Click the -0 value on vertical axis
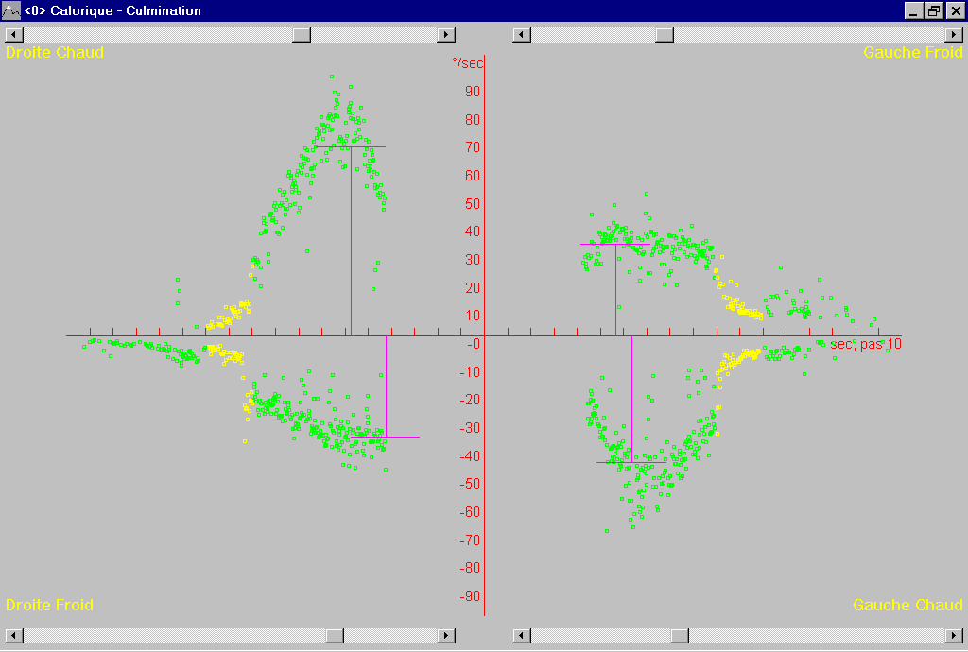 tap(473, 344)
